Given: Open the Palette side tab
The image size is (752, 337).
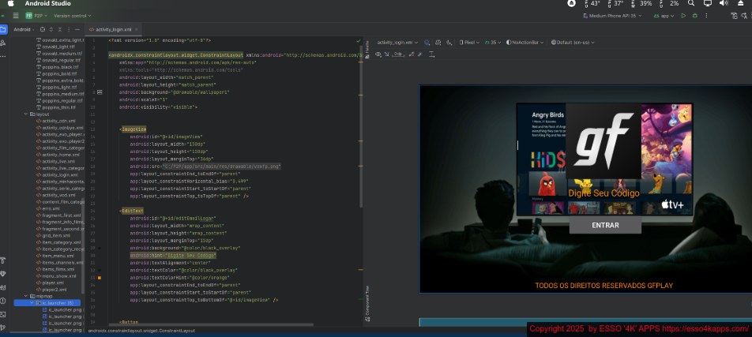Looking at the screenshot, I should (x=367, y=49).
